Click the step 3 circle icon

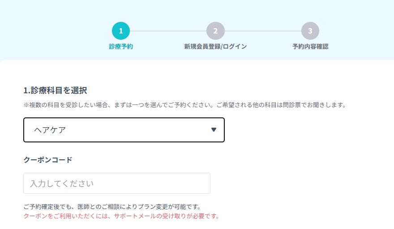point(310,31)
